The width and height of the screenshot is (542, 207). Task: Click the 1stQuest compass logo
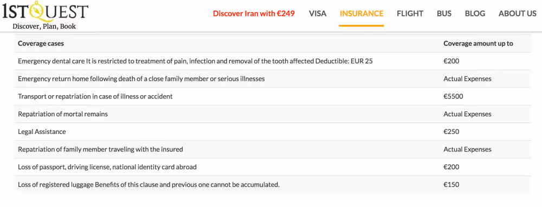pos(46,11)
